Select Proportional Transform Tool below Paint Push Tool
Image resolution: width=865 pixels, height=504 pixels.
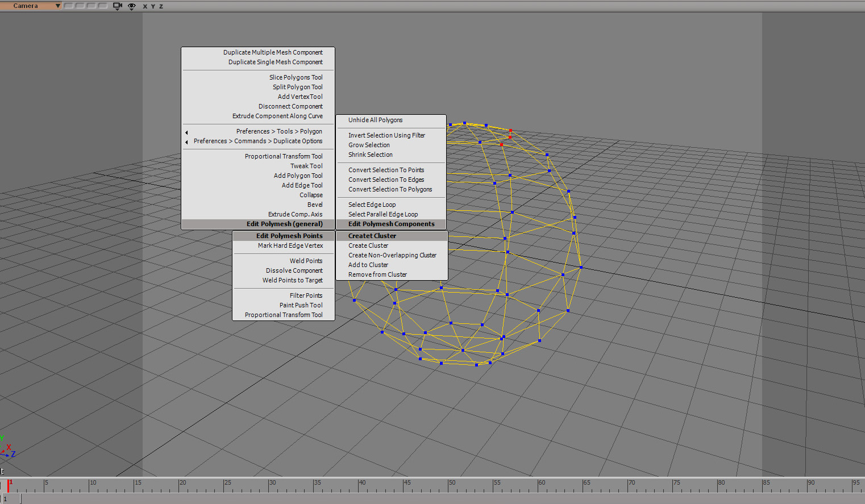284,315
